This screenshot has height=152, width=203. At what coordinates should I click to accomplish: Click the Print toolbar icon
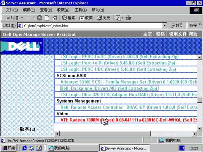[x=128, y=18]
